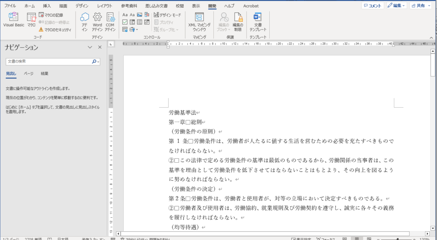The image size is (437, 240).
Task: Switch to the 校閲 ribbon tab
Action: pyautogui.click(x=180, y=6)
